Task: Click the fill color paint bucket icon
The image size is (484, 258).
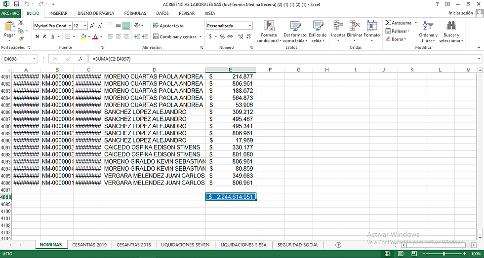Action: 83,37
